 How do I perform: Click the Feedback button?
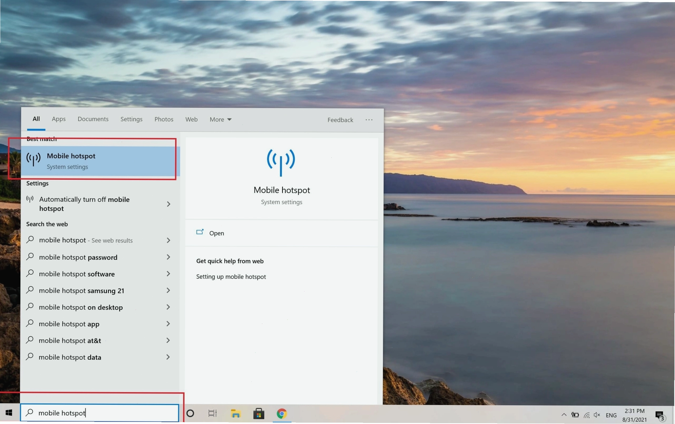340,120
